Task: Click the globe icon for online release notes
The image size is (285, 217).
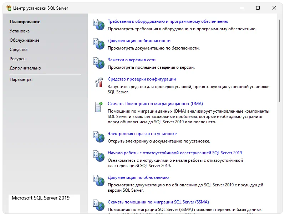Action: (x=99, y=63)
